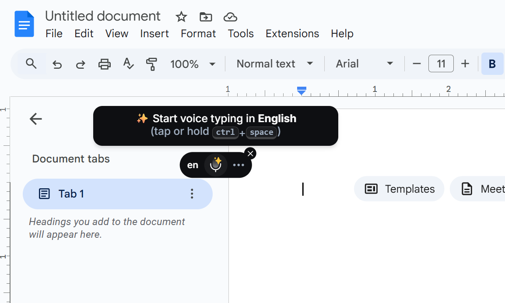Open the Insert menu
The image size is (505, 303).
pos(154,34)
